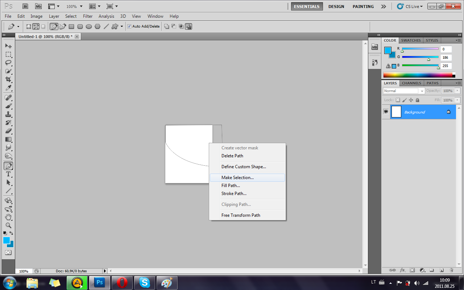Screen dimensions: 464x290
Task: Click Make Selection... in context menu
Action: tap(247, 178)
